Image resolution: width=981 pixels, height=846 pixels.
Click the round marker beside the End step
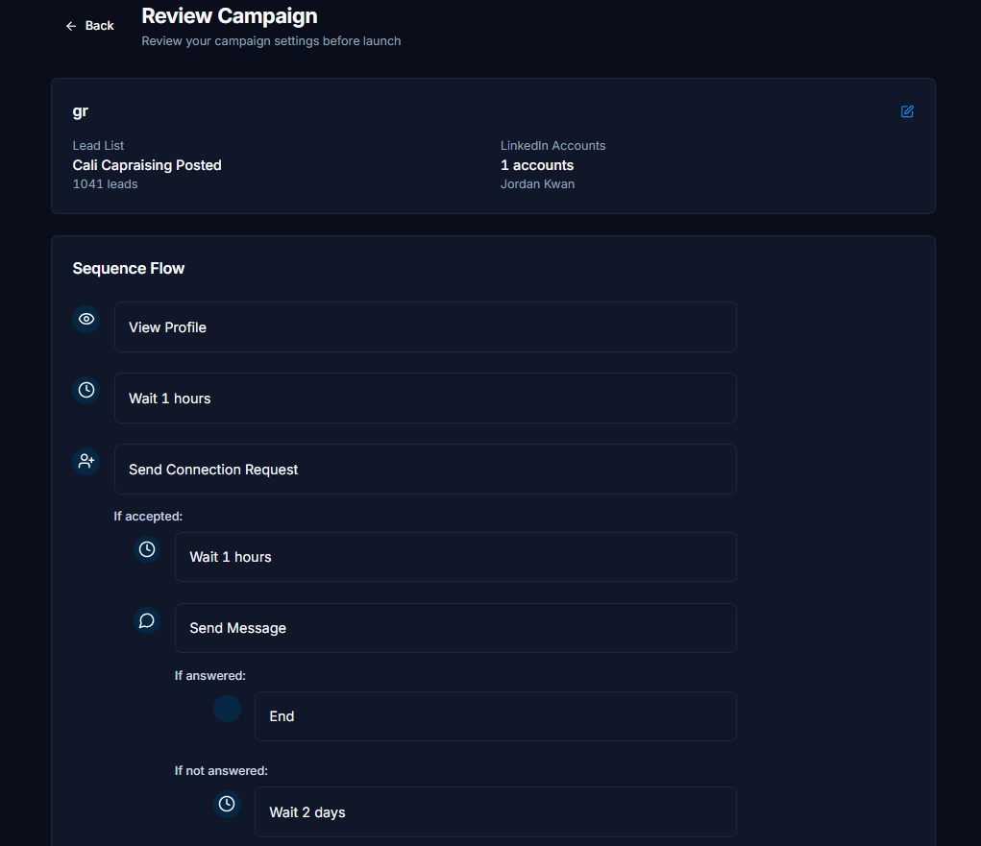point(227,709)
